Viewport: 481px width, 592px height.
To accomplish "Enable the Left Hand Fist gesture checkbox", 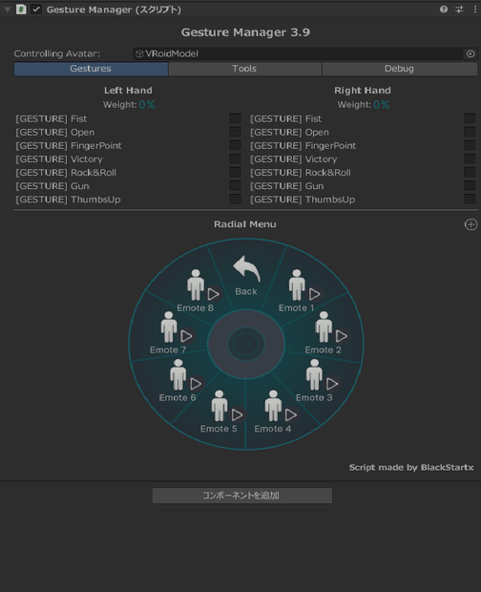I will tap(235, 118).
